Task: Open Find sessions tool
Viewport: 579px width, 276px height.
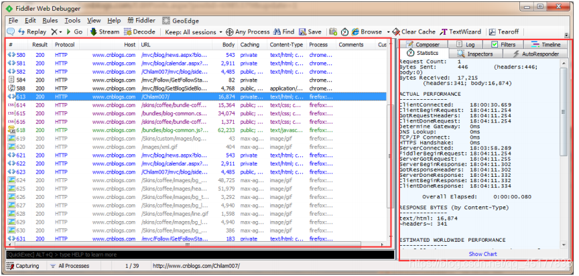Action: click(x=283, y=31)
